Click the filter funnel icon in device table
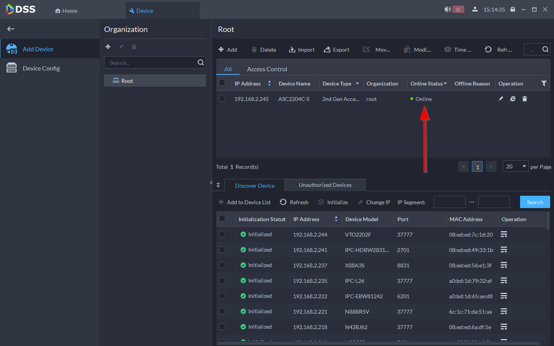 tap(544, 83)
